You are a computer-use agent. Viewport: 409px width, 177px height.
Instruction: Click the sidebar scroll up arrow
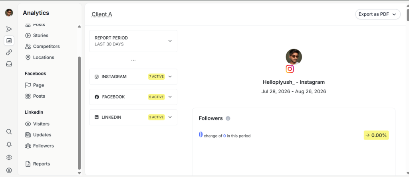pos(79,27)
